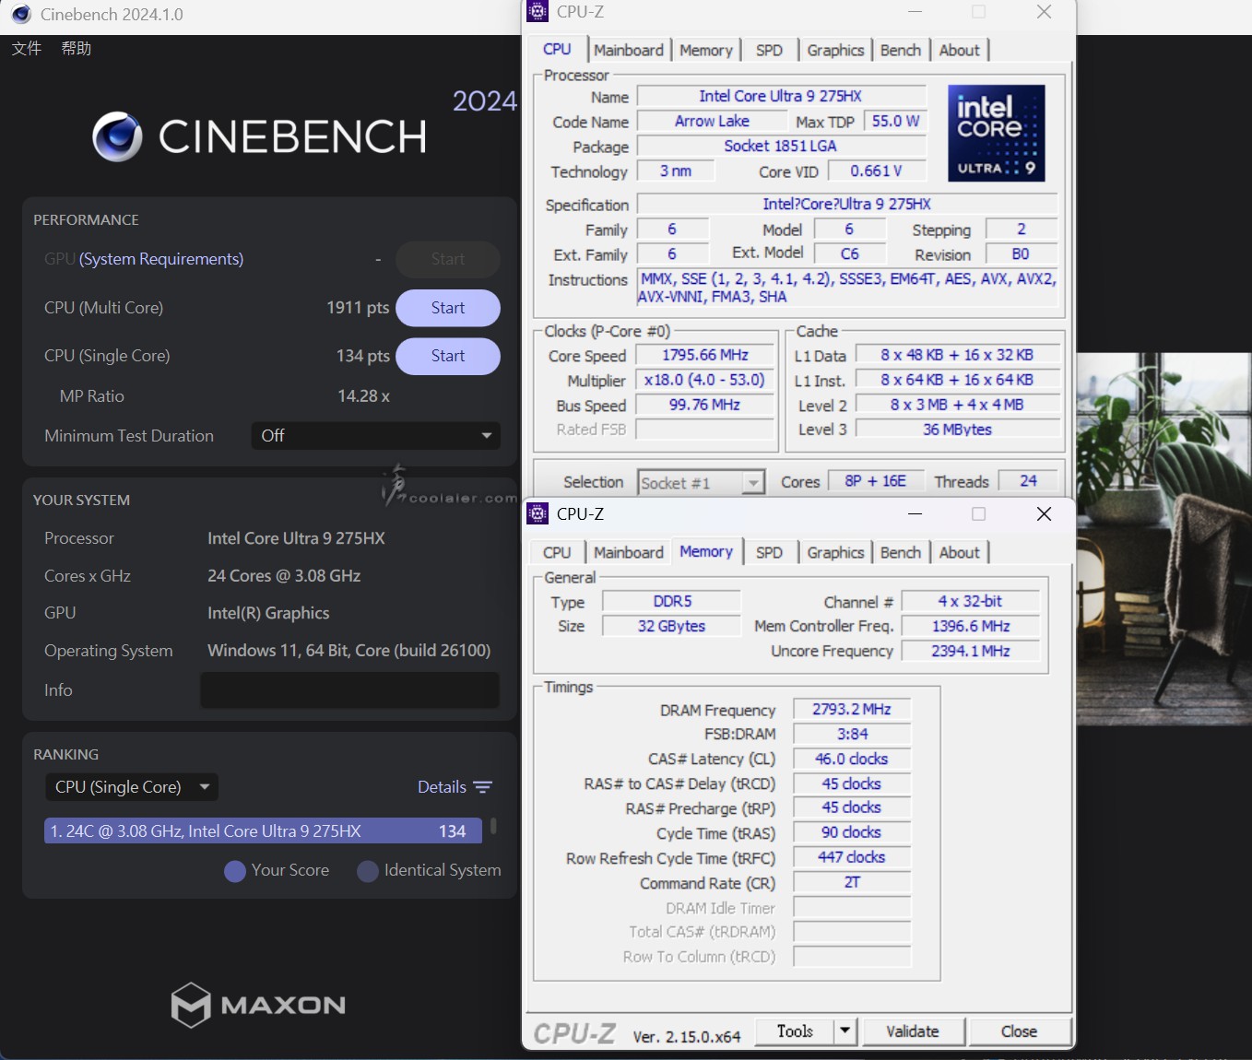The width and height of the screenshot is (1252, 1060).
Task: Open the About tab in the CPU-Z memory window
Action: pos(959,552)
